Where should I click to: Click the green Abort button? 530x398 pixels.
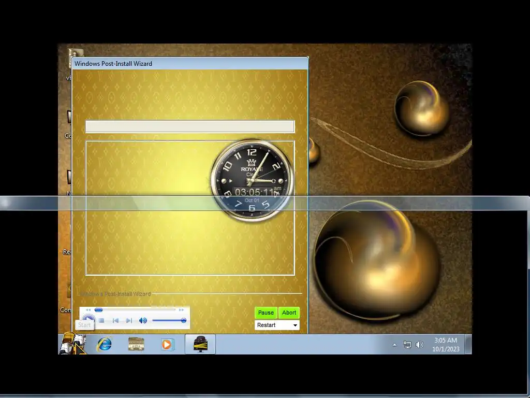pyautogui.click(x=289, y=312)
